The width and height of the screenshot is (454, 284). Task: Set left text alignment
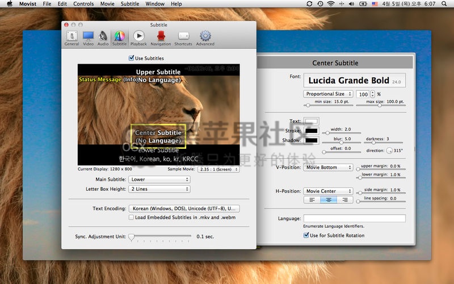point(312,200)
